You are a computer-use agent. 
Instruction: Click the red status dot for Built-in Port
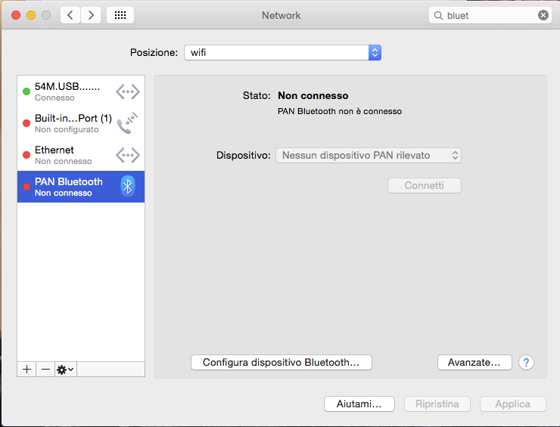click(26, 123)
